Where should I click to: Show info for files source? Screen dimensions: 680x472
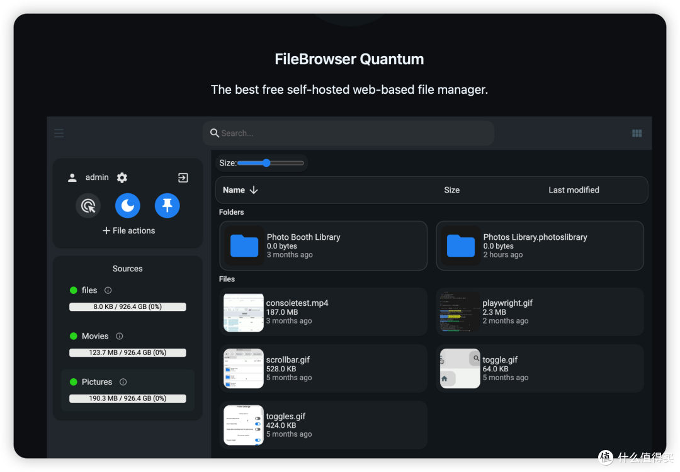click(108, 290)
